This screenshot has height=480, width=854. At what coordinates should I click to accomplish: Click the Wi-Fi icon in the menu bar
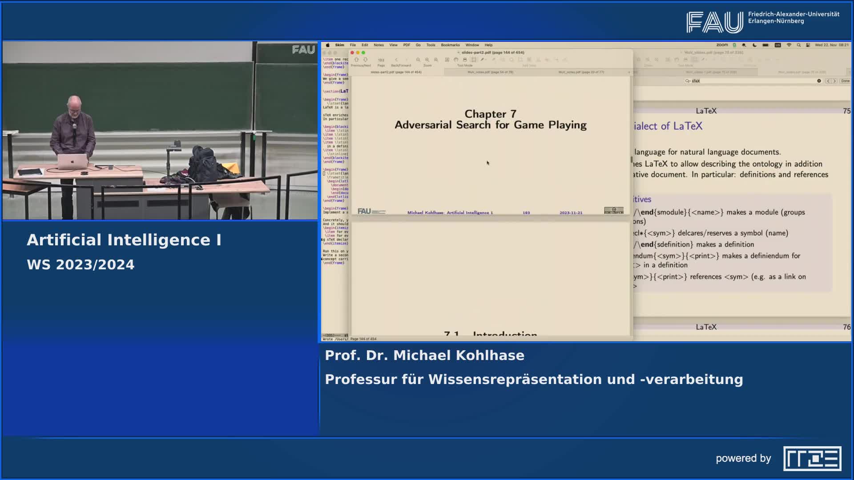click(789, 45)
